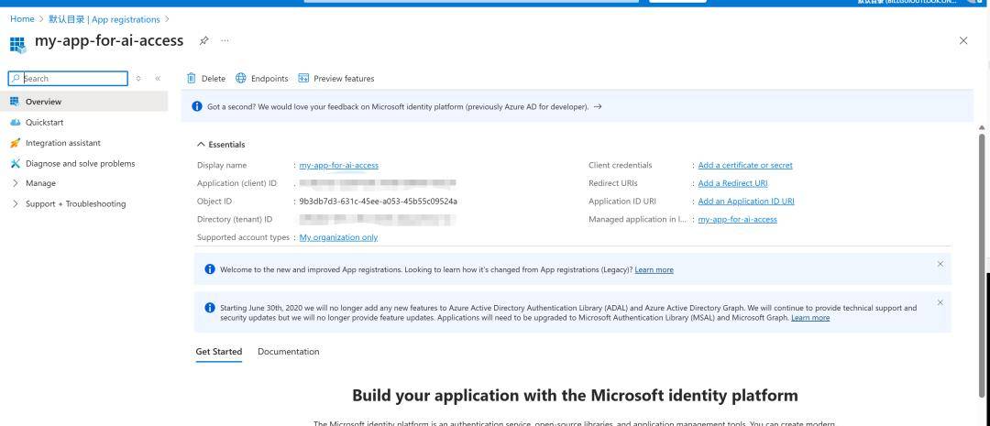This screenshot has width=990, height=426.
Task: Dismiss the Welcome App registrations banner
Action: click(940, 264)
